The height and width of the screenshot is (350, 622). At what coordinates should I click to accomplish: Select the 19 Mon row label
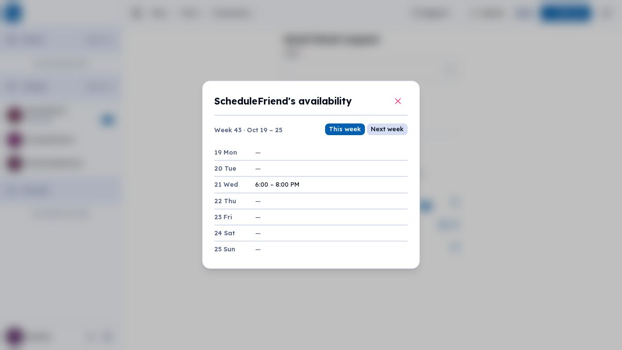coord(225,153)
